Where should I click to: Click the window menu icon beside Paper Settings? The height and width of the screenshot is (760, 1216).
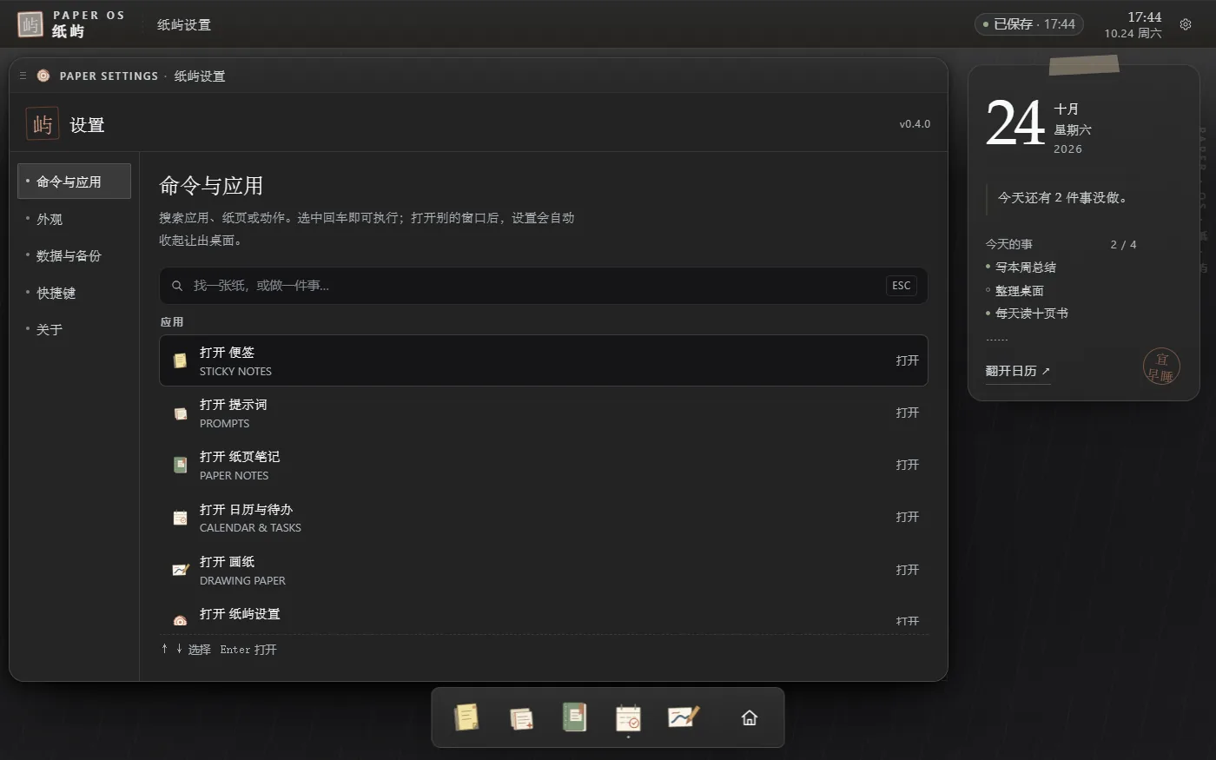pos(23,76)
